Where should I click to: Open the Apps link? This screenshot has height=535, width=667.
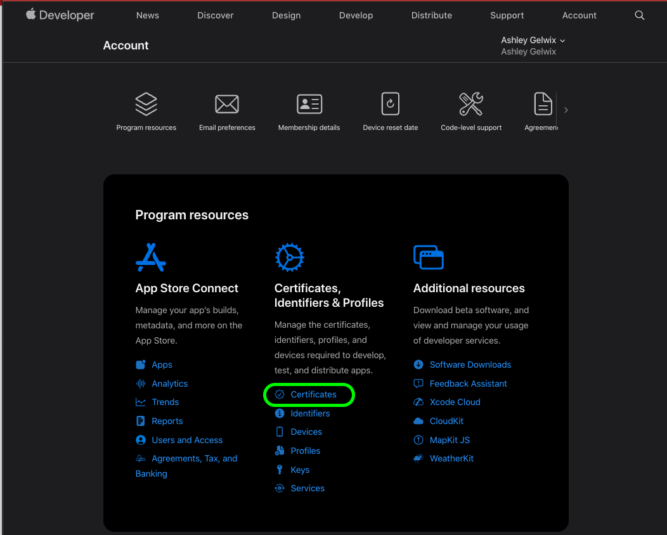[x=162, y=364]
